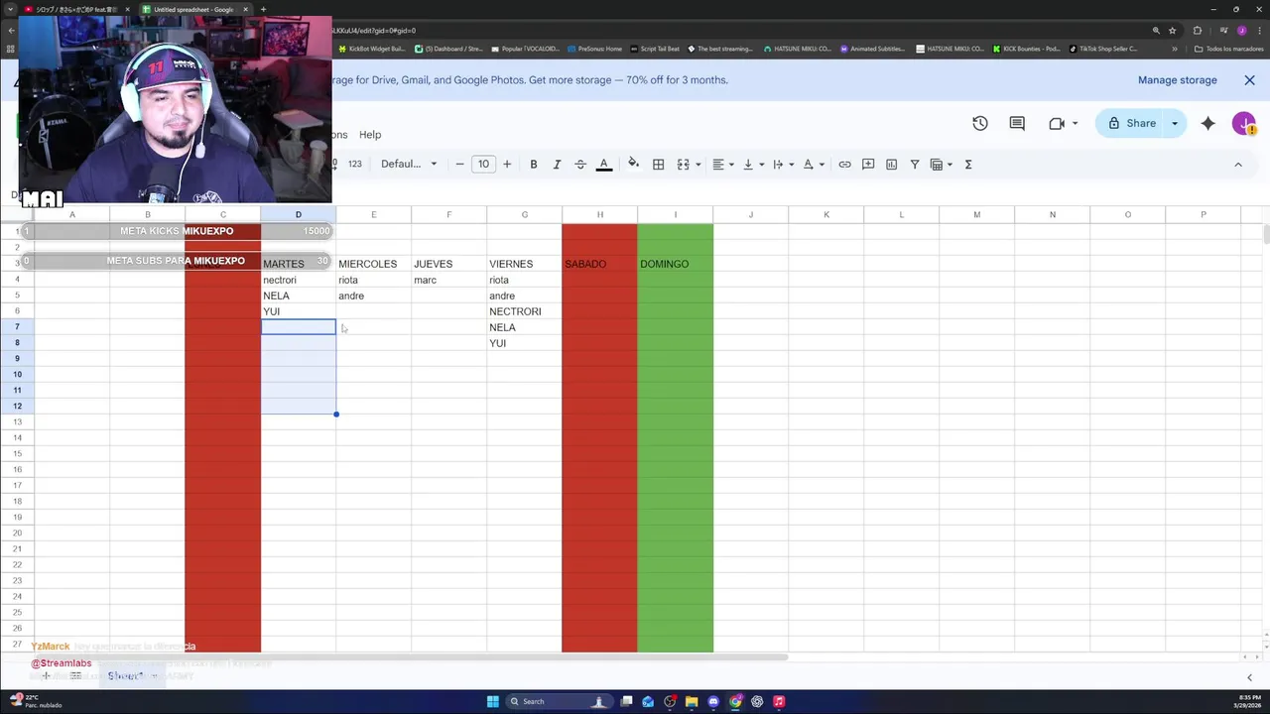Open the text color picker

point(603,164)
